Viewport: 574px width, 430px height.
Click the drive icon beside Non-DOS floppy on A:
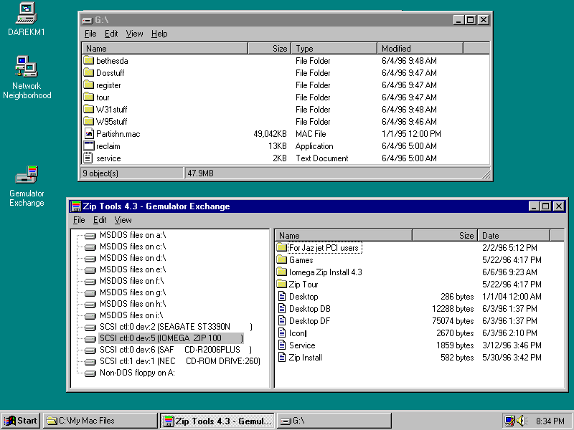pos(90,373)
